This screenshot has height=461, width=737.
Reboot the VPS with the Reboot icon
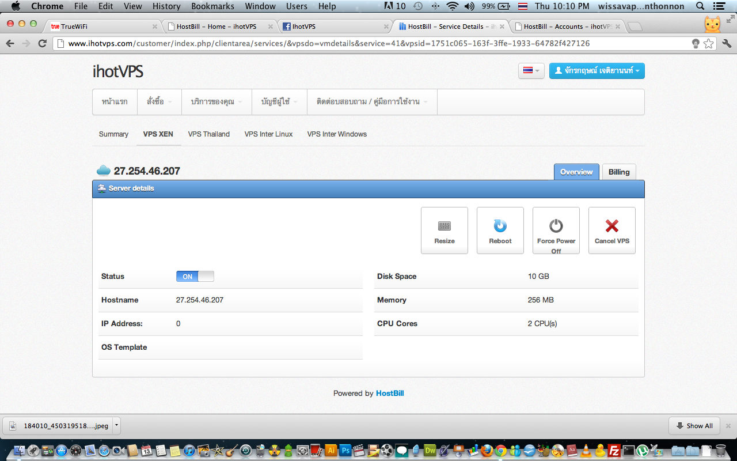pos(500,231)
